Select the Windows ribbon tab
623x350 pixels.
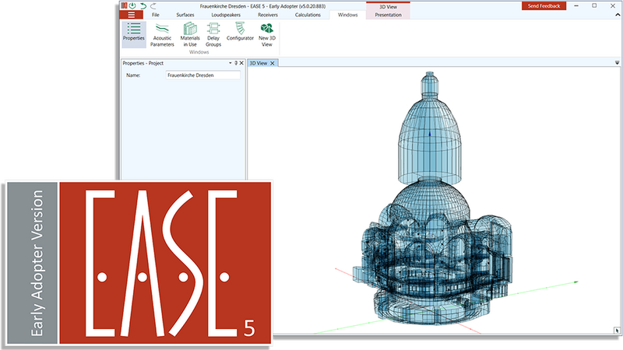(347, 15)
